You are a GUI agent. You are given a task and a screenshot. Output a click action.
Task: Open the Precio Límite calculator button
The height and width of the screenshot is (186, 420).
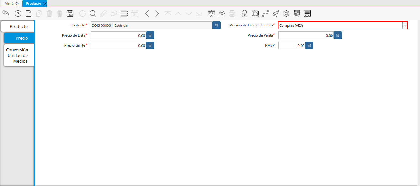click(x=150, y=46)
